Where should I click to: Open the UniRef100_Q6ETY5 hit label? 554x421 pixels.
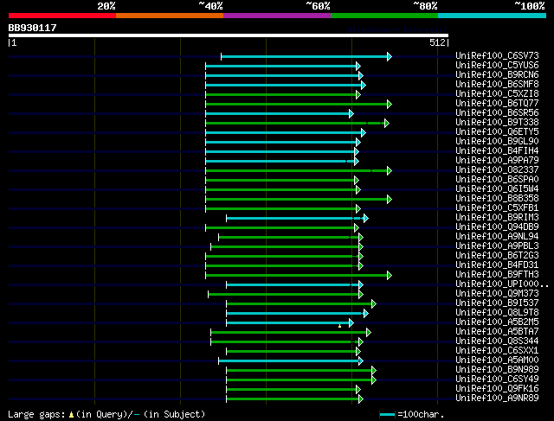[497, 132]
